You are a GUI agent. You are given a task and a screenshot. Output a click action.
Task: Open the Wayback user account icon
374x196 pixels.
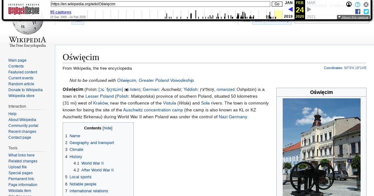pyautogui.click(x=349, y=4)
